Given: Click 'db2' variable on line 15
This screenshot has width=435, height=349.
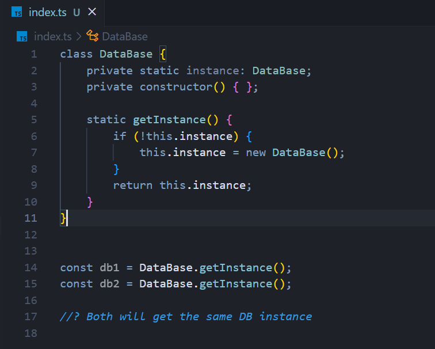Looking at the screenshot, I should [109, 284].
